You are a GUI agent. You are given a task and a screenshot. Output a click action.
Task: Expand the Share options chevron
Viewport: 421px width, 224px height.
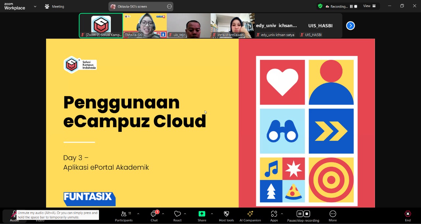pyautogui.click(x=212, y=214)
